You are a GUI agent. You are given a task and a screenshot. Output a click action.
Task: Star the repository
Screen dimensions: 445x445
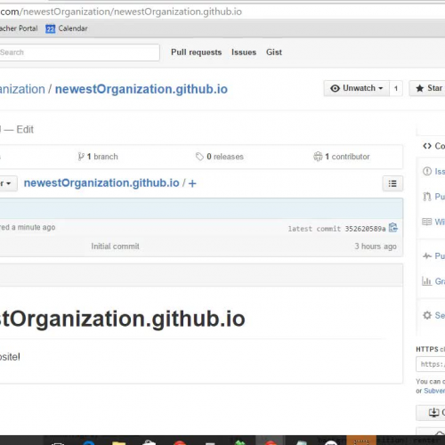[427, 88]
